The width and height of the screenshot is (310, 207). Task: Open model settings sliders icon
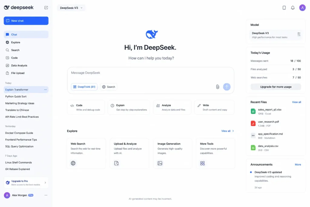(299, 34)
